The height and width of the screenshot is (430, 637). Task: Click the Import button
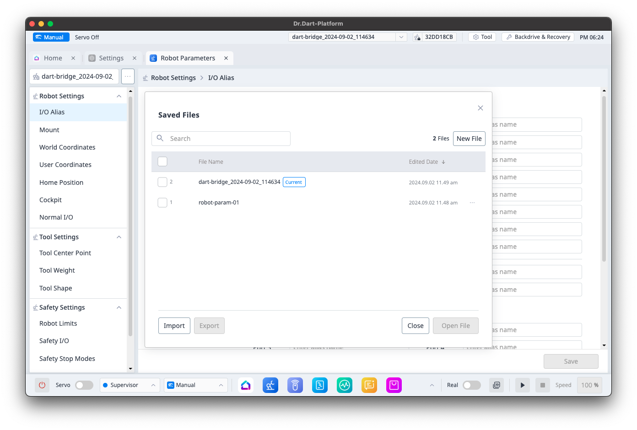pyautogui.click(x=174, y=326)
